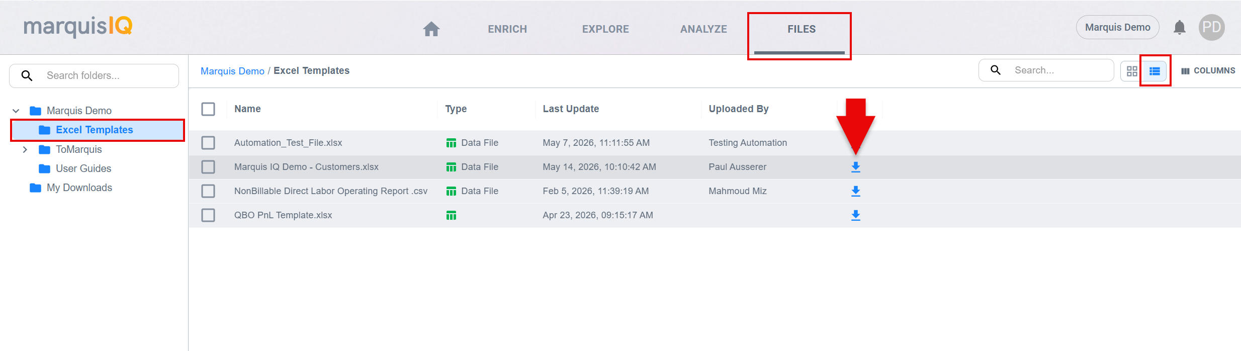The height and width of the screenshot is (351, 1241).
Task: Click the User Guides folder icon
Action: [44, 168]
